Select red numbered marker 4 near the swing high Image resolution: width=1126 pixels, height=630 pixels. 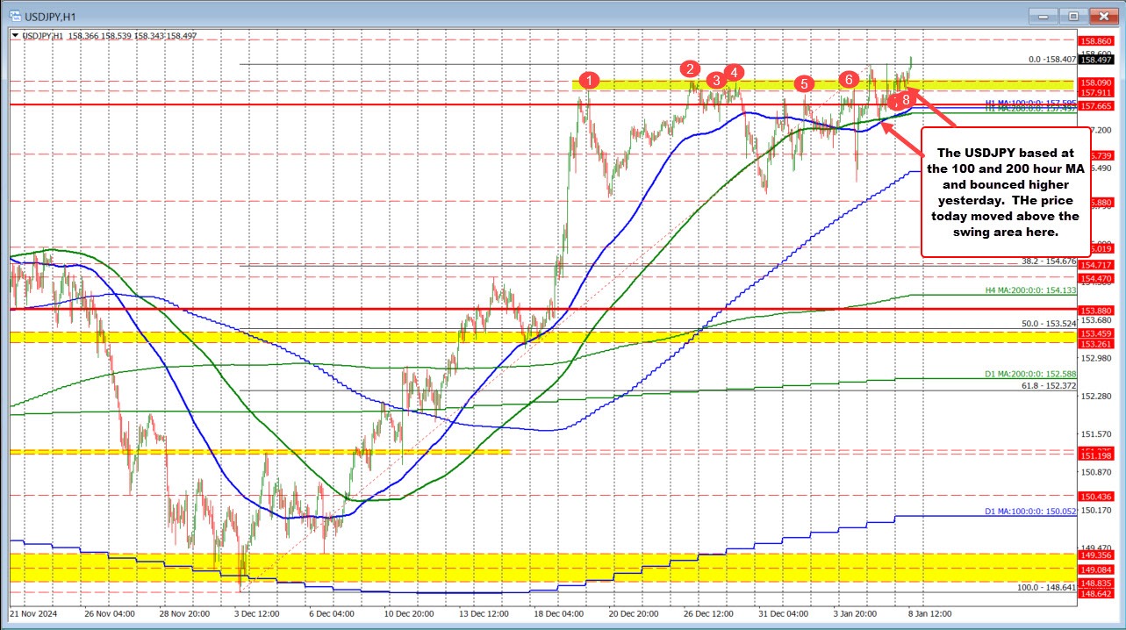pyautogui.click(x=734, y=74)
